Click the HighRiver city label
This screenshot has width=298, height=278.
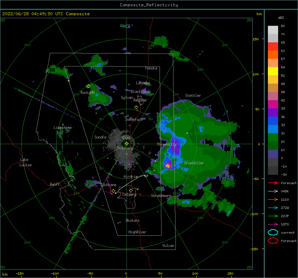[137, 232]
